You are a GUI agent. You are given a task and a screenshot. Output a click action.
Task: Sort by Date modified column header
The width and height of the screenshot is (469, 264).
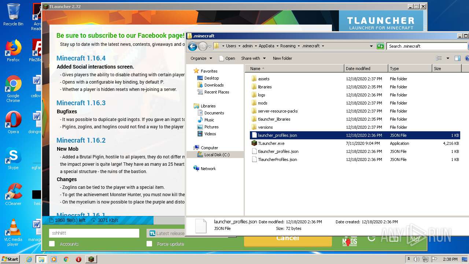(x=366, y=69)
